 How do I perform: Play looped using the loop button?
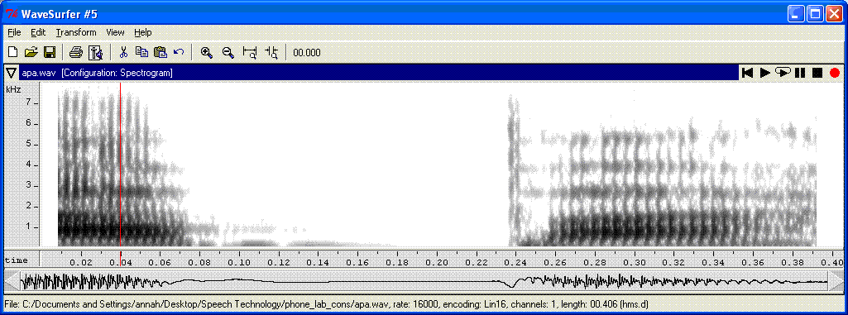coord(783,73)
